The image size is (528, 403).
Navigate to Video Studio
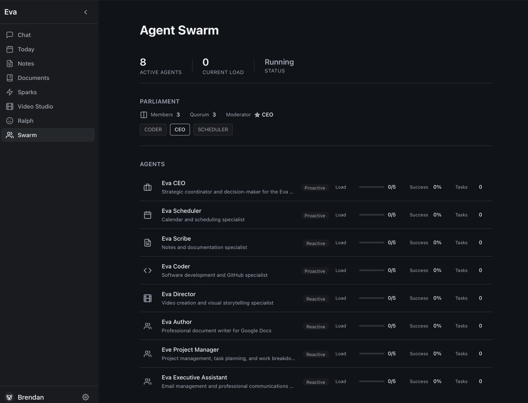[48, 106]
